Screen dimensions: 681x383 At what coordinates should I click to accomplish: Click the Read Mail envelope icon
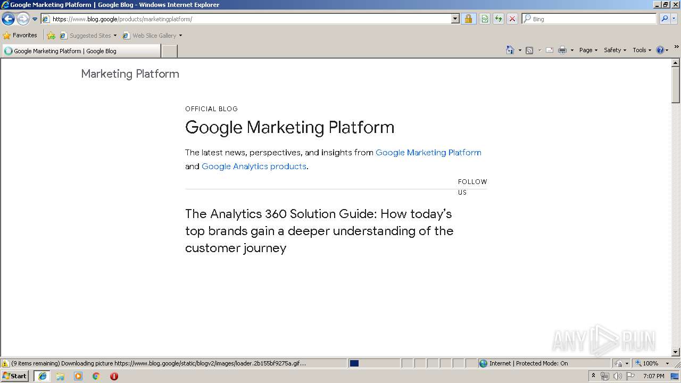coord(550,50)
